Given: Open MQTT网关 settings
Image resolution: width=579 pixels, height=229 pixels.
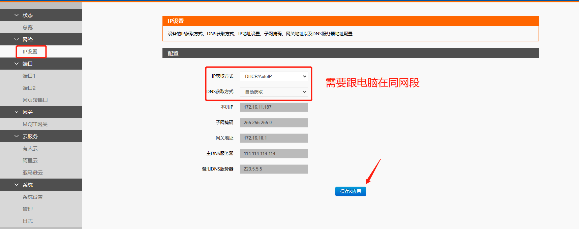Looking at the screenshot, I should coord(35,124).
